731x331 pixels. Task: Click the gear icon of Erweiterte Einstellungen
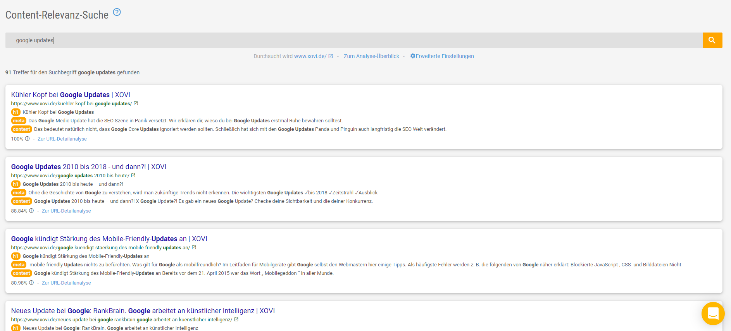413,56
